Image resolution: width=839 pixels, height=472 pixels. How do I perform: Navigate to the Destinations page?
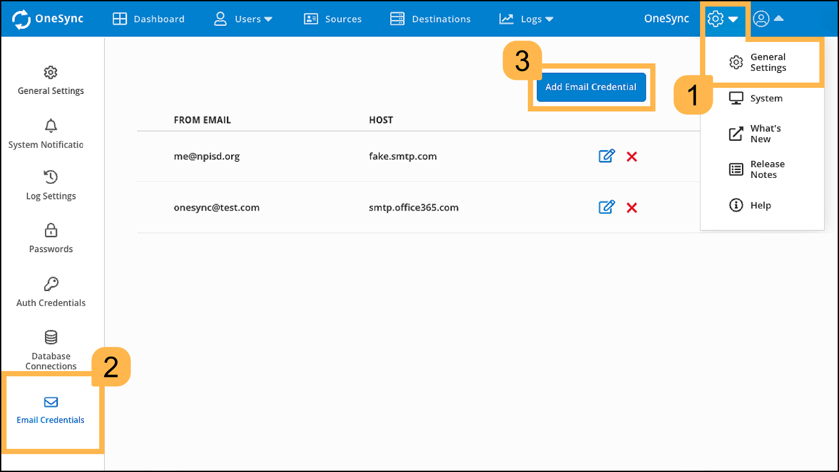coord(430,19)
